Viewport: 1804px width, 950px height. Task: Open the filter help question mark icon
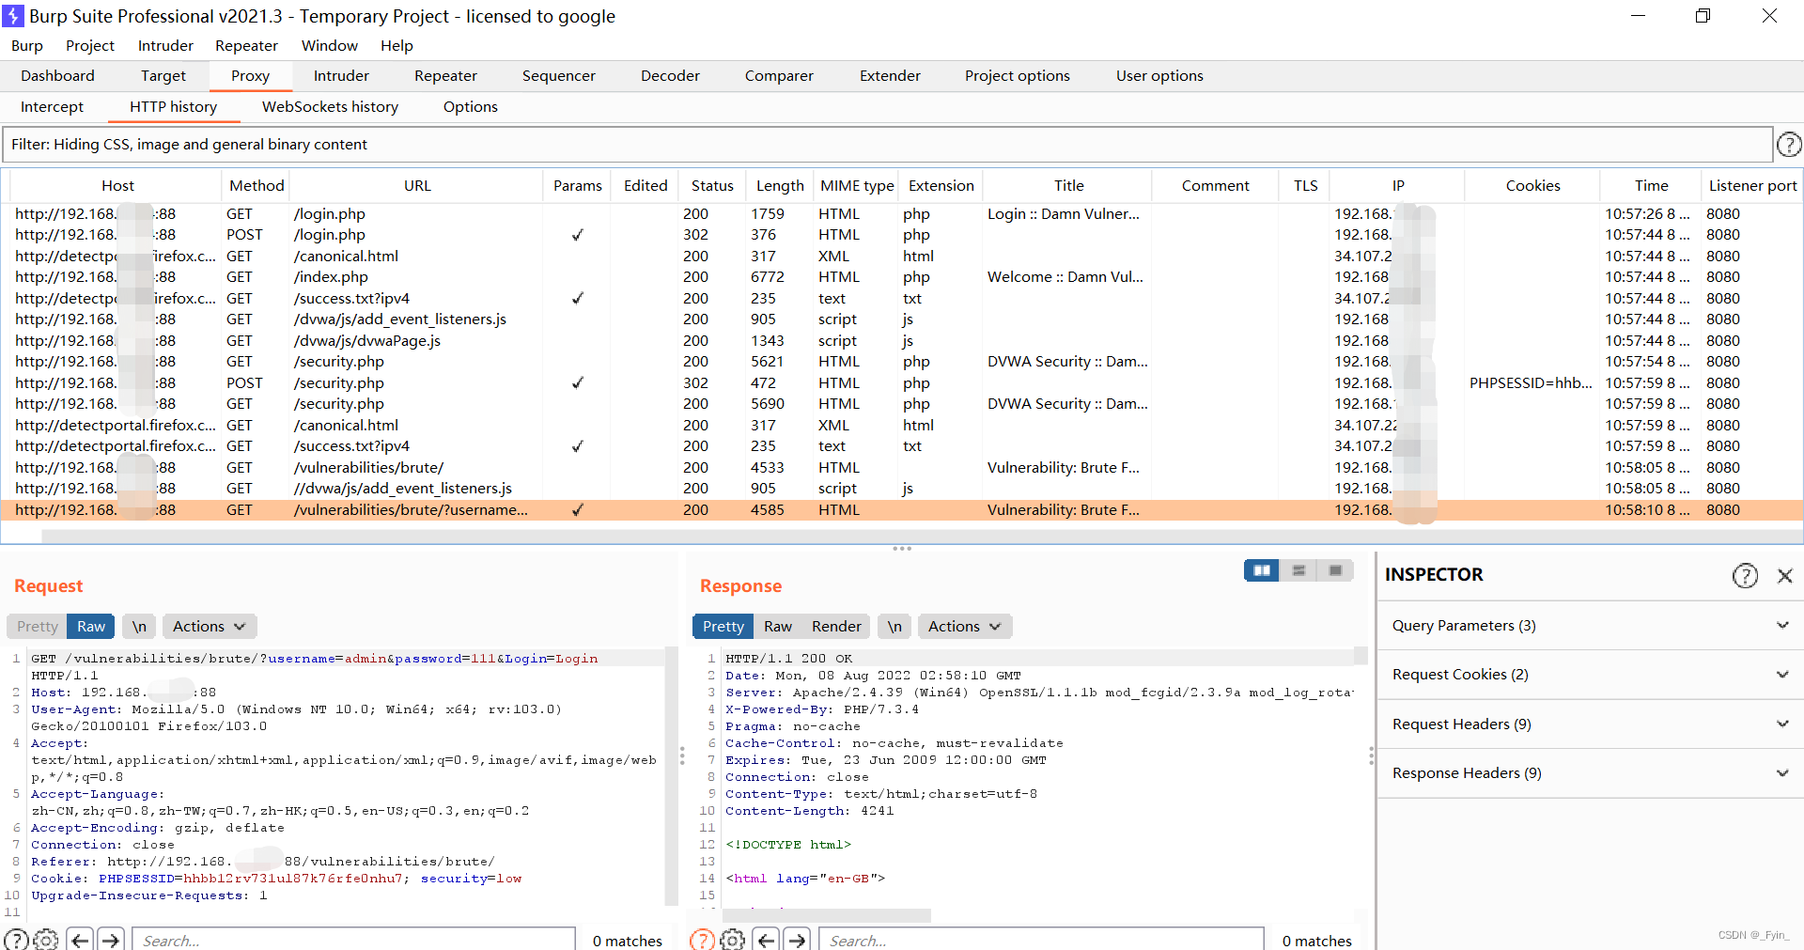1789,144
